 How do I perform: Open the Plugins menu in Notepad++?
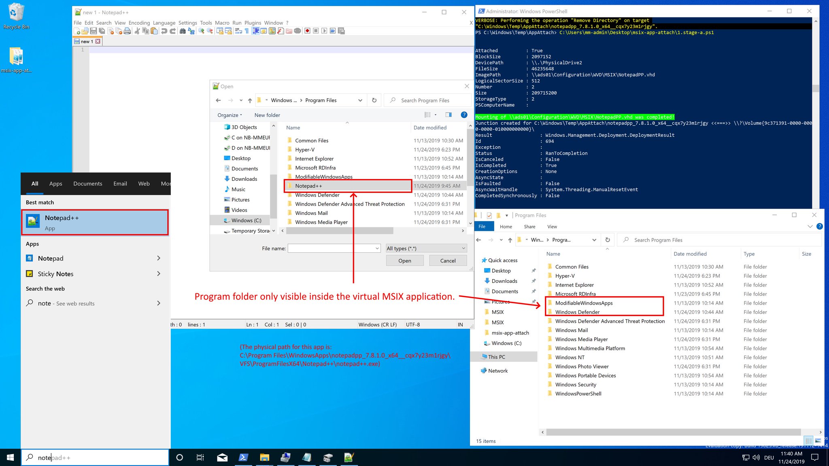(253, 23)
